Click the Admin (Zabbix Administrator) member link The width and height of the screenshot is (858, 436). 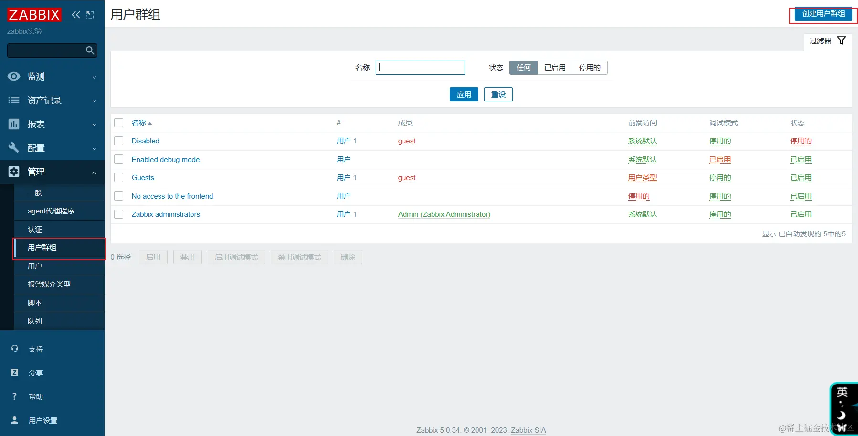[x=444, y=214]
